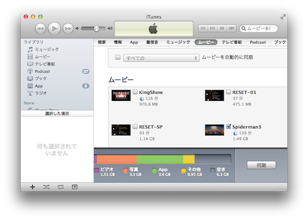The width and height of the screenshot is (308, 220).
Task: Select the App tab
Action: click(x=134, y=42)
